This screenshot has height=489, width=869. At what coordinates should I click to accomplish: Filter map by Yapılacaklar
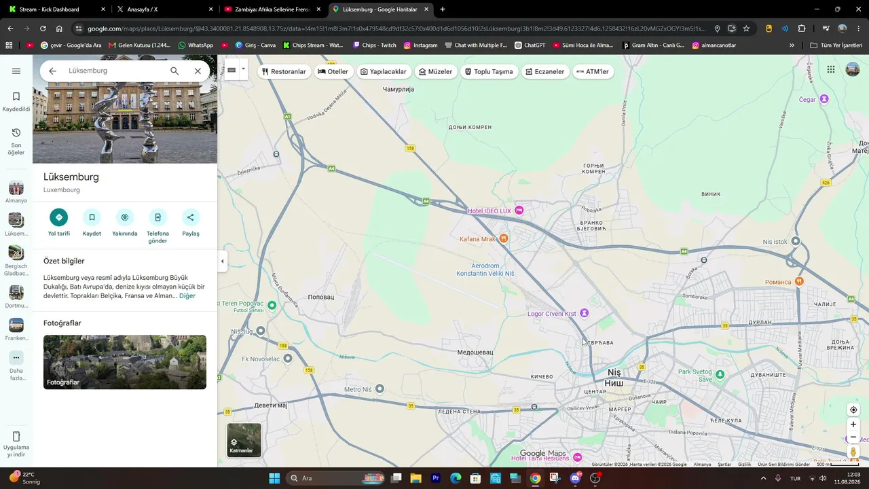click(x=384, y=71)
